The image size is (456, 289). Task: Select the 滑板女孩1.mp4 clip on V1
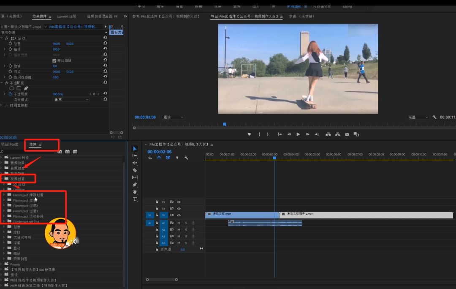(x=241, y=214)
